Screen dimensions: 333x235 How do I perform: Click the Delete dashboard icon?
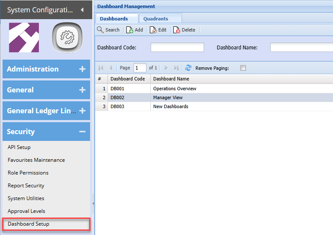point(177,30)
